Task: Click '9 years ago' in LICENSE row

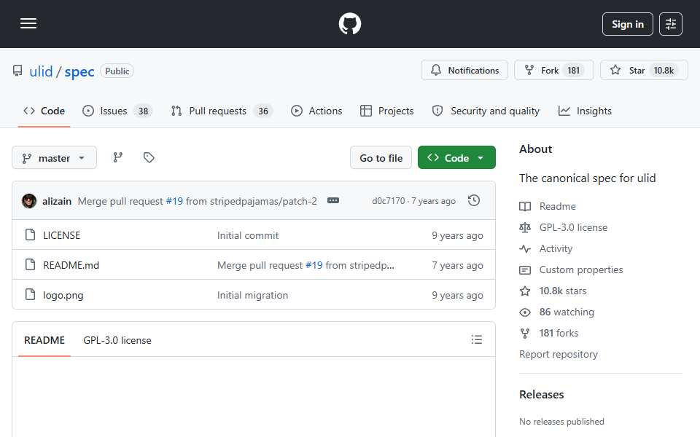Action: point(457,235)
